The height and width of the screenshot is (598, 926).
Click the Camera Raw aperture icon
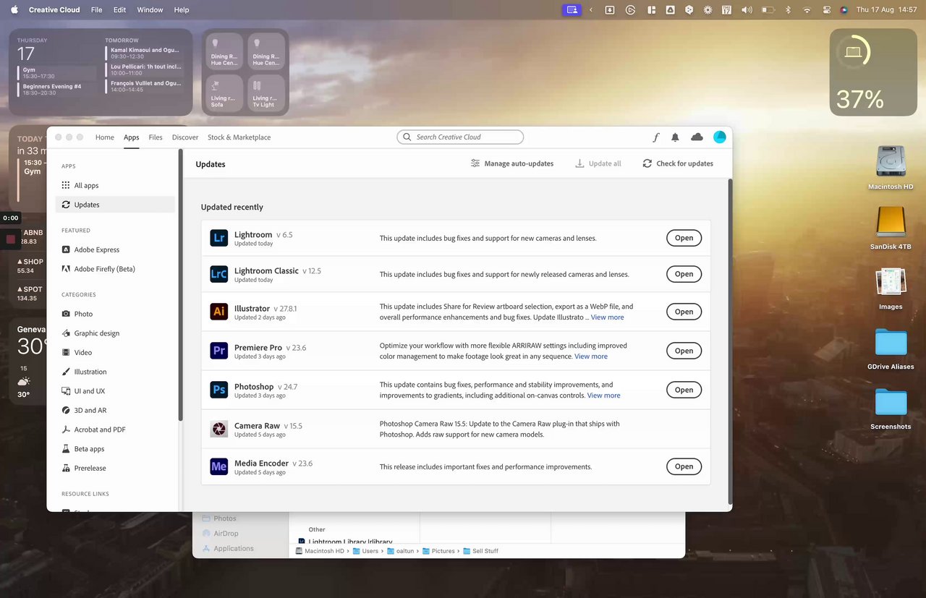[218, 429]
